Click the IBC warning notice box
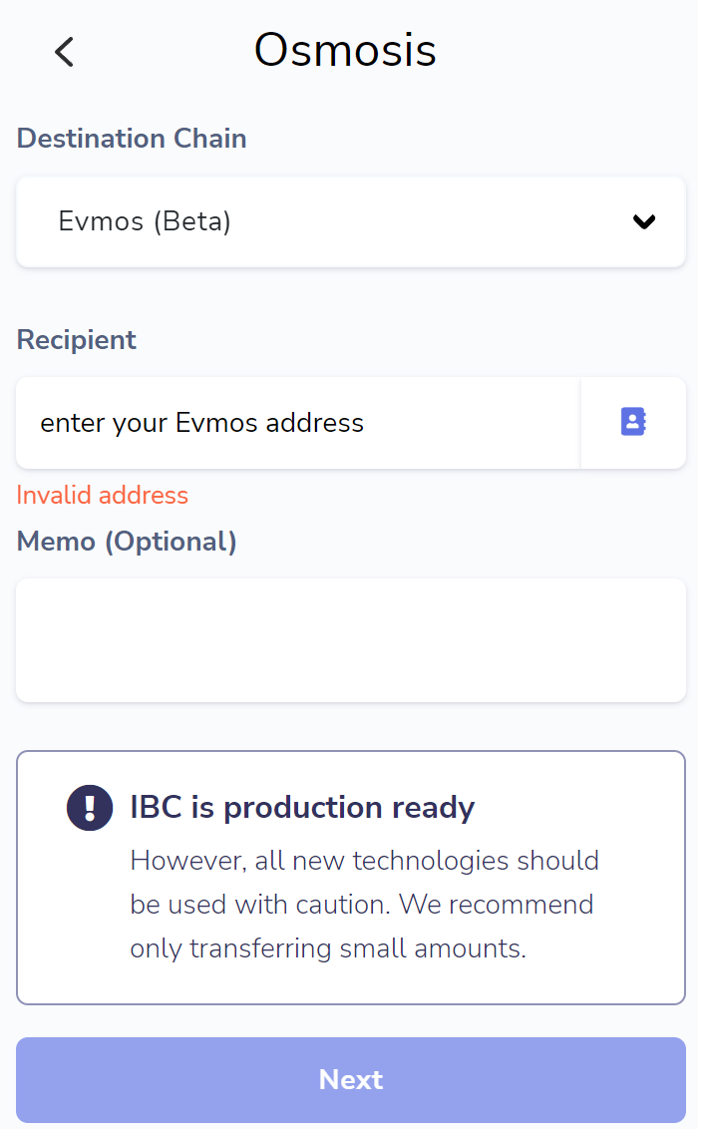709x1130 pixels. (351, 878)
